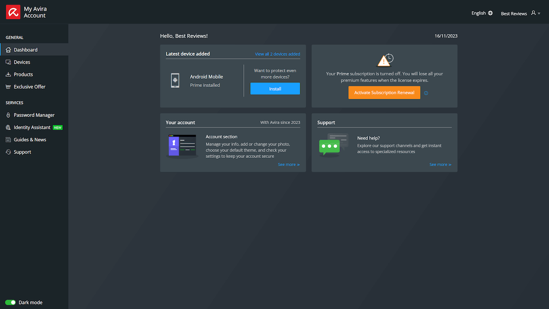Click the Avira logo
Screen dimensions: 549x309
[12, 11]
